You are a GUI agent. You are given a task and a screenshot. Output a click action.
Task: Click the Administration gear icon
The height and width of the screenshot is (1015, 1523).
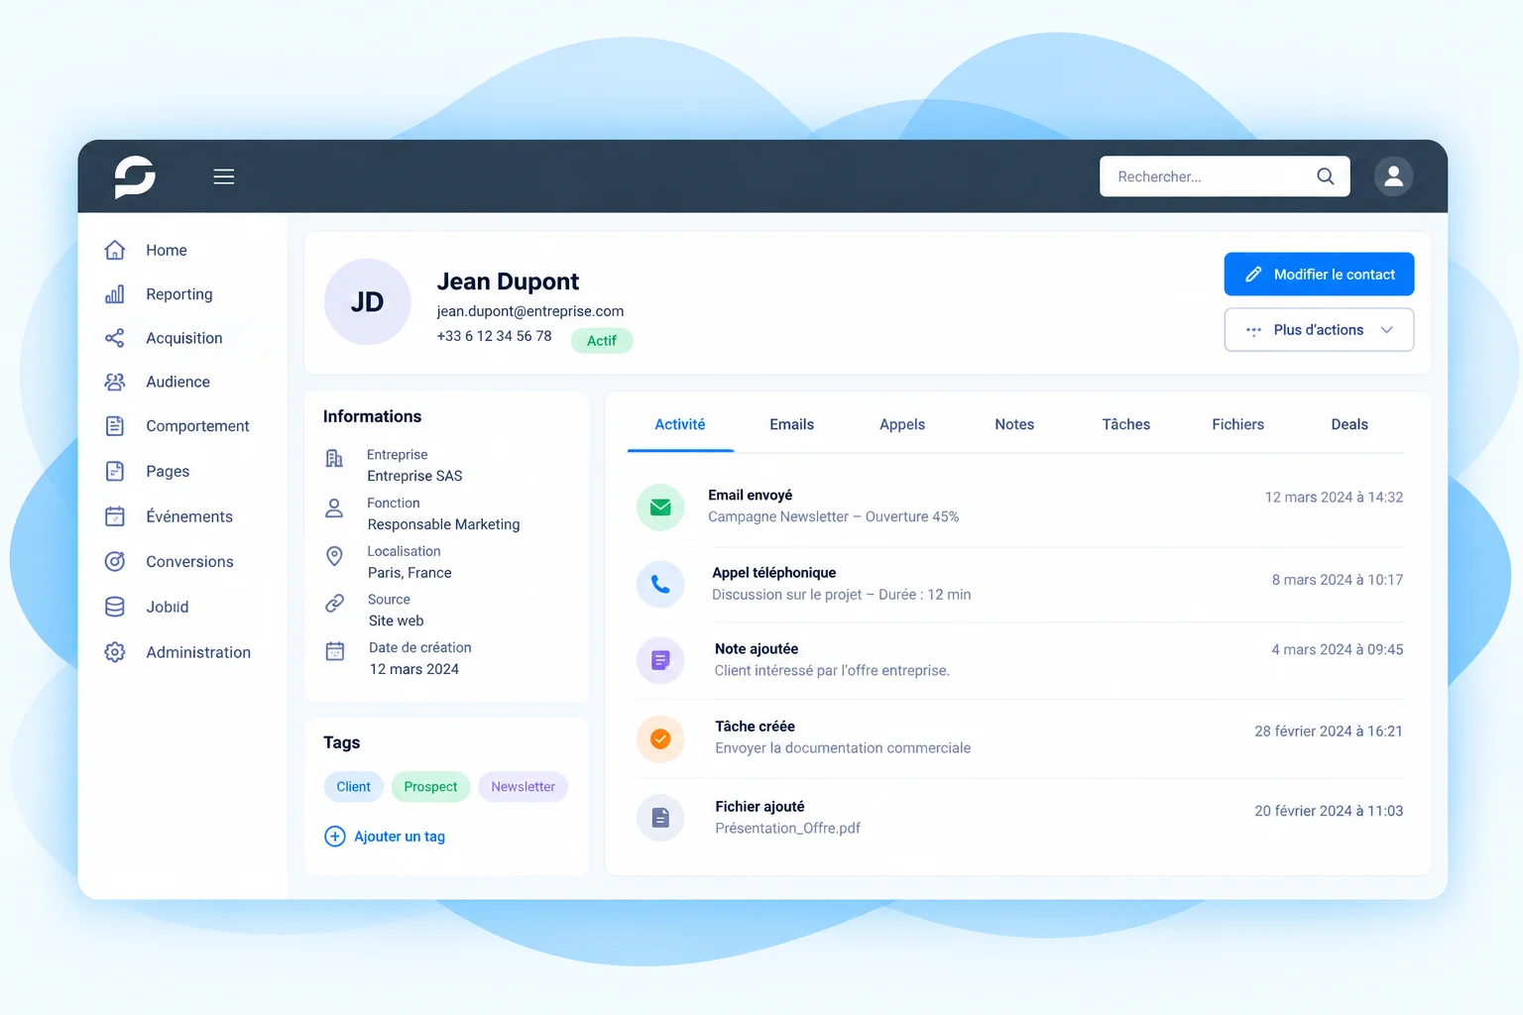115,652
